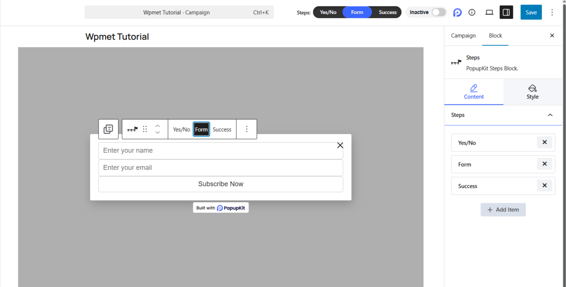Click the select-parent block icon
The height and width of the screenshot is (287, 566).
coord(108,129)
